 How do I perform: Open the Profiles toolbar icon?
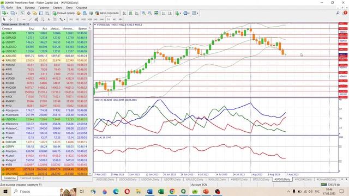tap(13, 13)
